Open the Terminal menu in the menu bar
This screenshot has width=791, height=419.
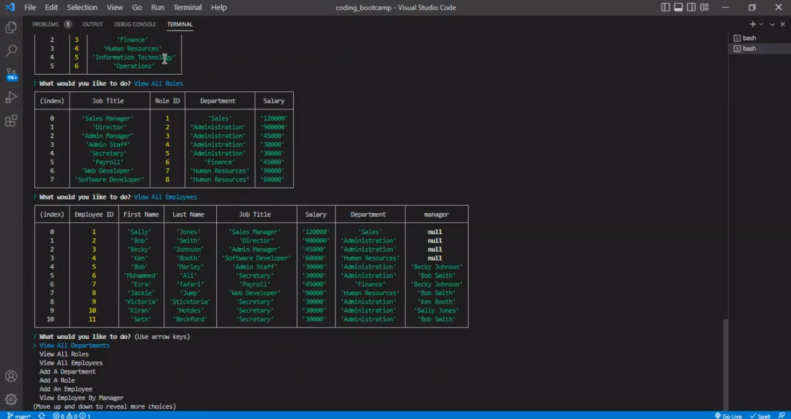point(187,7)
